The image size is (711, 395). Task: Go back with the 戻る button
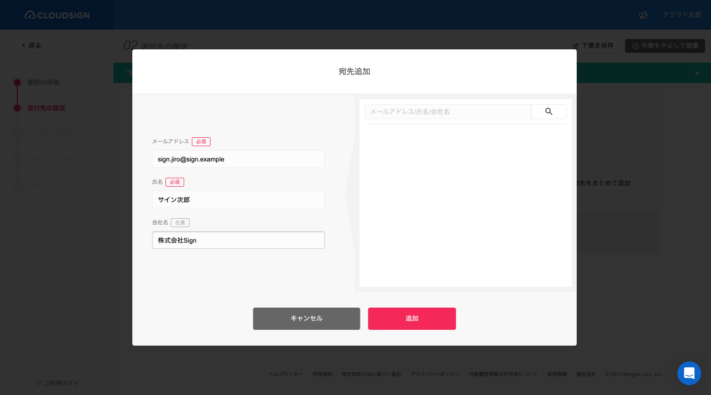click(31, 45)
